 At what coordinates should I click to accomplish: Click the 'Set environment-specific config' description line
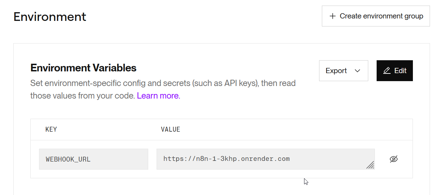point(105,83)
